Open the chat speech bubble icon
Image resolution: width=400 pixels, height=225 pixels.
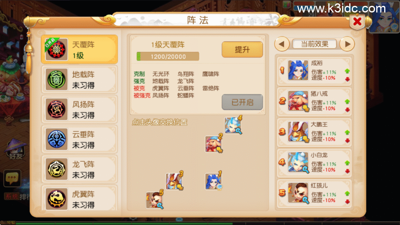(x=12, y=178)
